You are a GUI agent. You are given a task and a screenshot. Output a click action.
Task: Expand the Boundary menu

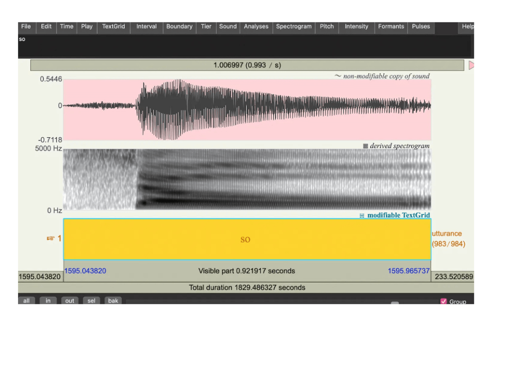pos(179,27)
